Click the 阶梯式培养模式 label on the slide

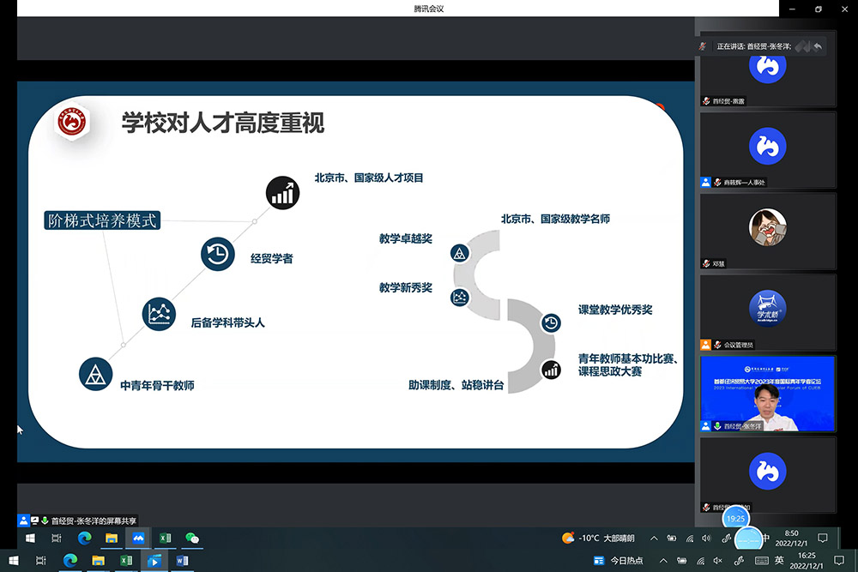(102, 220)
